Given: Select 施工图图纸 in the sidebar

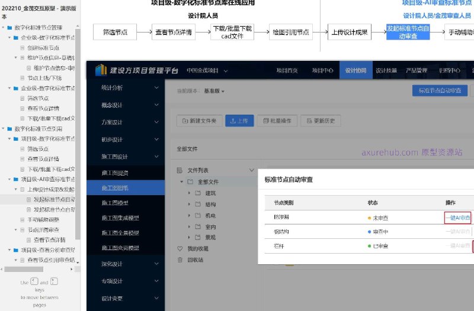Looking at the screenshot, I should coord(126,187).
